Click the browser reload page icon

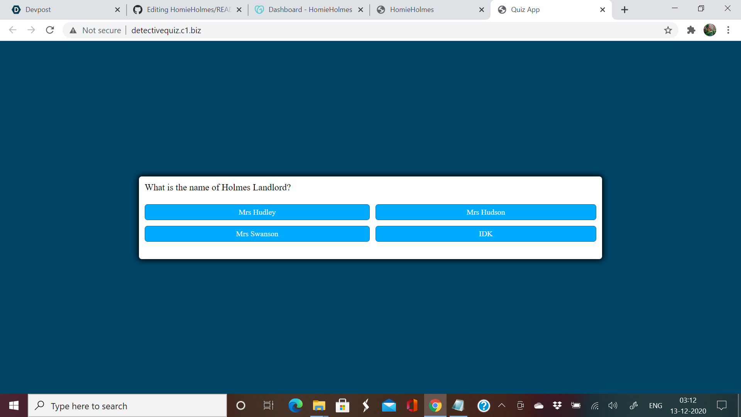[50, 30]
